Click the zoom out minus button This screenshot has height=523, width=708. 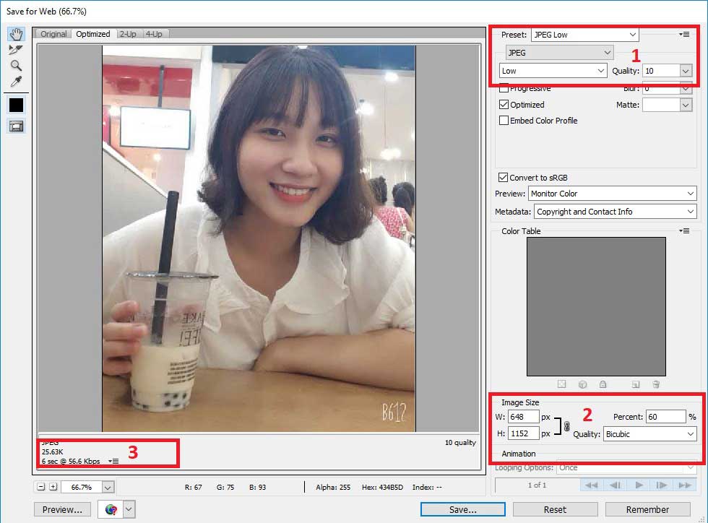[41, 487]
